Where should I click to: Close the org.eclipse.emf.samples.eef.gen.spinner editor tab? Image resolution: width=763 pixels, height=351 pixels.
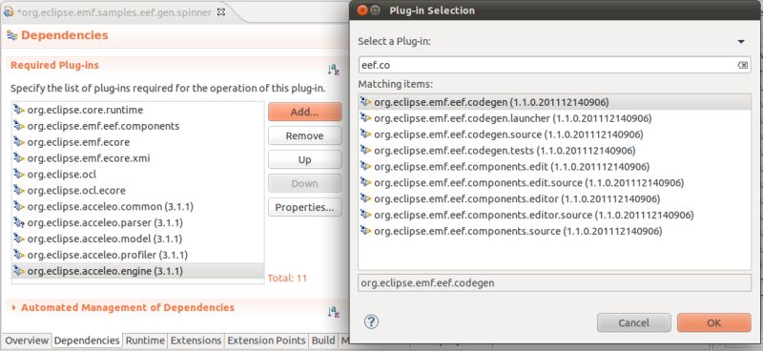tap(220, 12)
